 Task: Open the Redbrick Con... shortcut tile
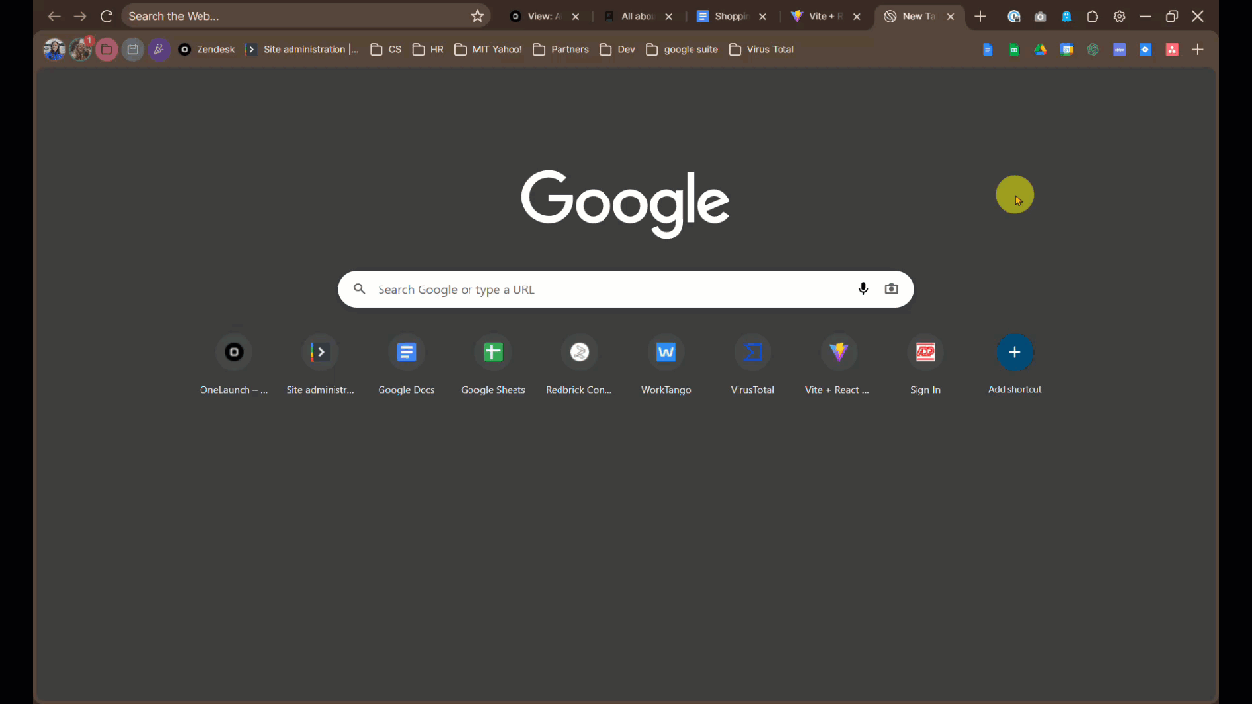coord(579,364)
